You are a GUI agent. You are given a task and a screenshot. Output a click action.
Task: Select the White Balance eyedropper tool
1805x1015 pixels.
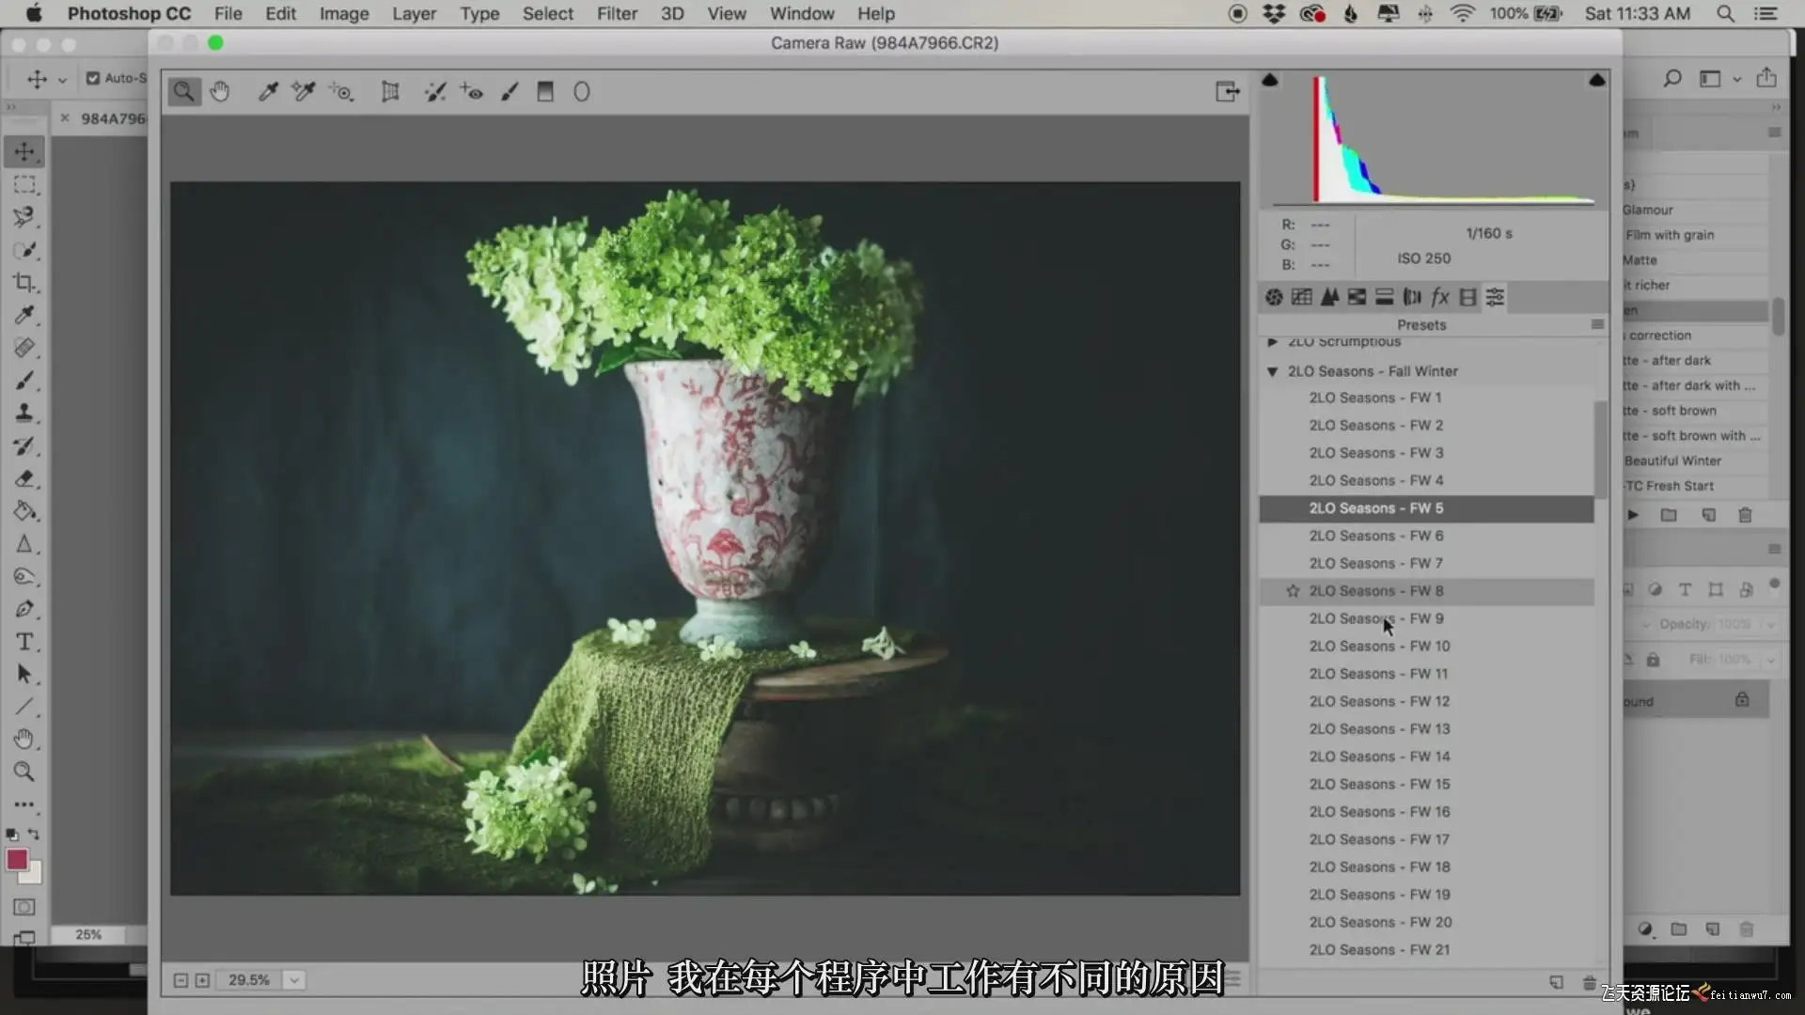point(268,91)
